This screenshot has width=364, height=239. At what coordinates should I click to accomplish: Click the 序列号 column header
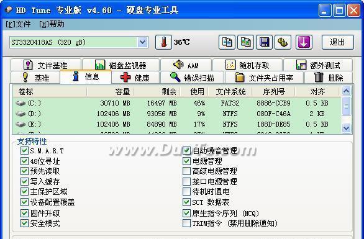tap(273, 92)
